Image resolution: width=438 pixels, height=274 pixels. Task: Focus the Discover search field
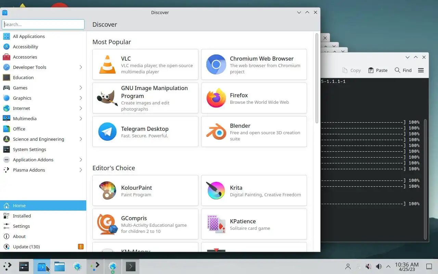click(43, 24)
